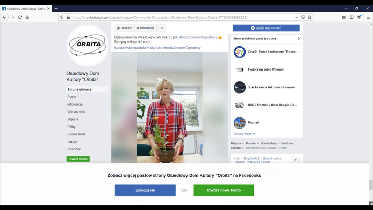373x210 pixels.
Task: Expand the Zobacz więcej pages list
Action: coord(244,134)
